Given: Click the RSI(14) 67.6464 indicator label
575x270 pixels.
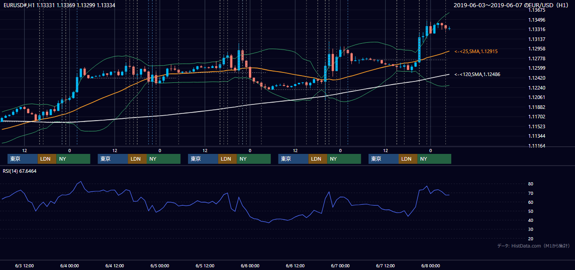Looking at the screenshot, I should point(20,171).
